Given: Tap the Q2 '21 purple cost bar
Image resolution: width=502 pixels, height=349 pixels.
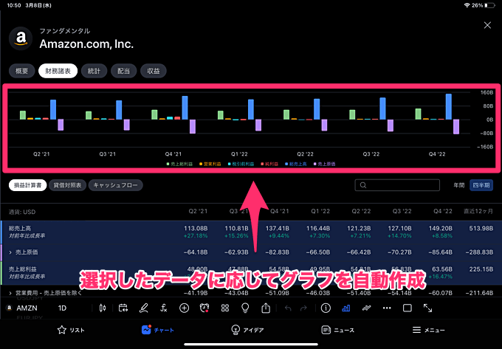Looking at the screenshot, I should click(61, 125).
